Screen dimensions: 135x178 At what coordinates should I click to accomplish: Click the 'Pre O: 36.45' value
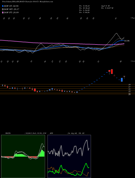[x=84, y=6]
